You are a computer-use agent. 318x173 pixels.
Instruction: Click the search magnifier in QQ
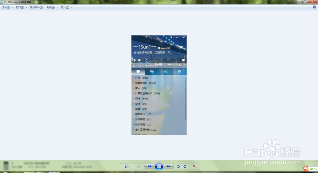pyautogui.click(x=183, y=65)
